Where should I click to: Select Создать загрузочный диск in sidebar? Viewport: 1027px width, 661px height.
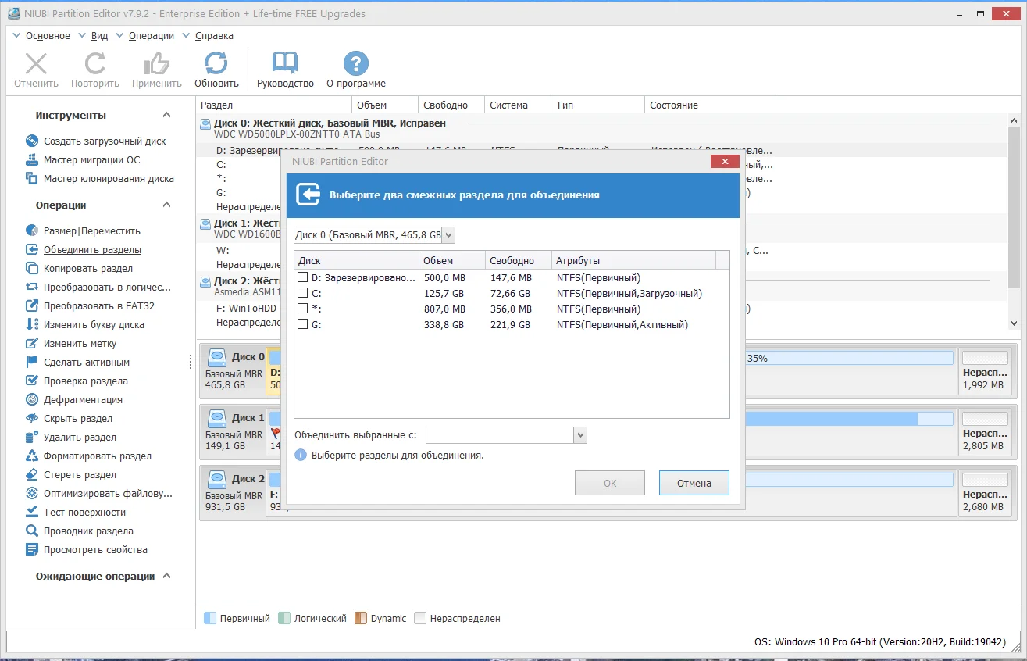(x=105, y=141)
